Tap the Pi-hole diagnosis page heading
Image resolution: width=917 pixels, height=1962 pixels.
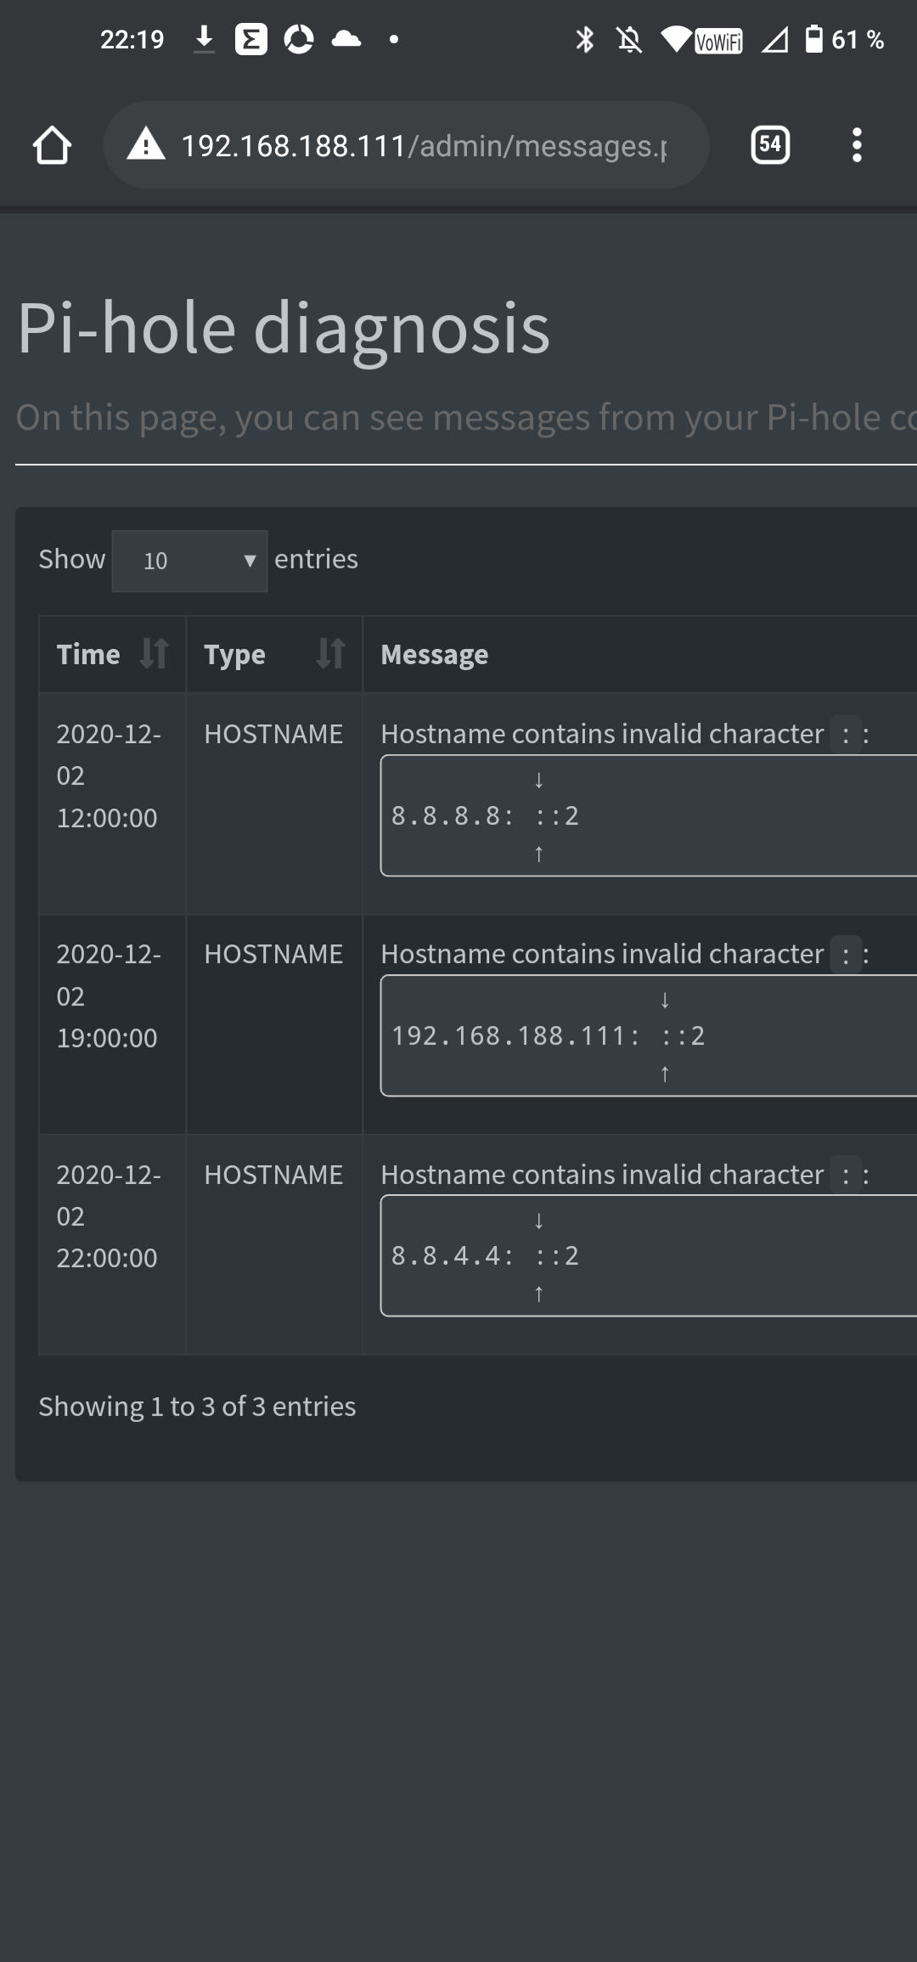284,328
